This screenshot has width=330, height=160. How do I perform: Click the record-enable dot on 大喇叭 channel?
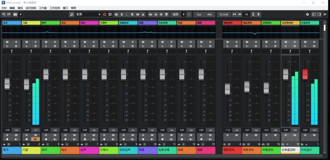tap(104, 139)
